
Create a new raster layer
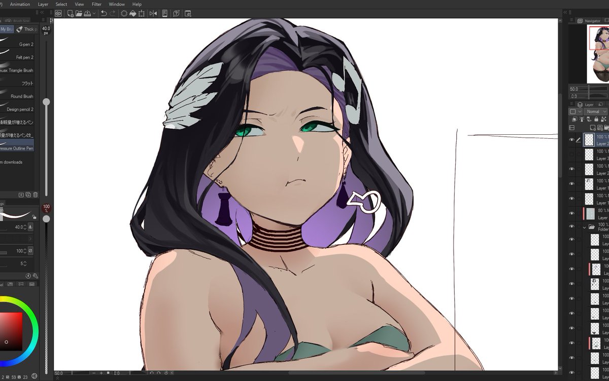(593, 128)
